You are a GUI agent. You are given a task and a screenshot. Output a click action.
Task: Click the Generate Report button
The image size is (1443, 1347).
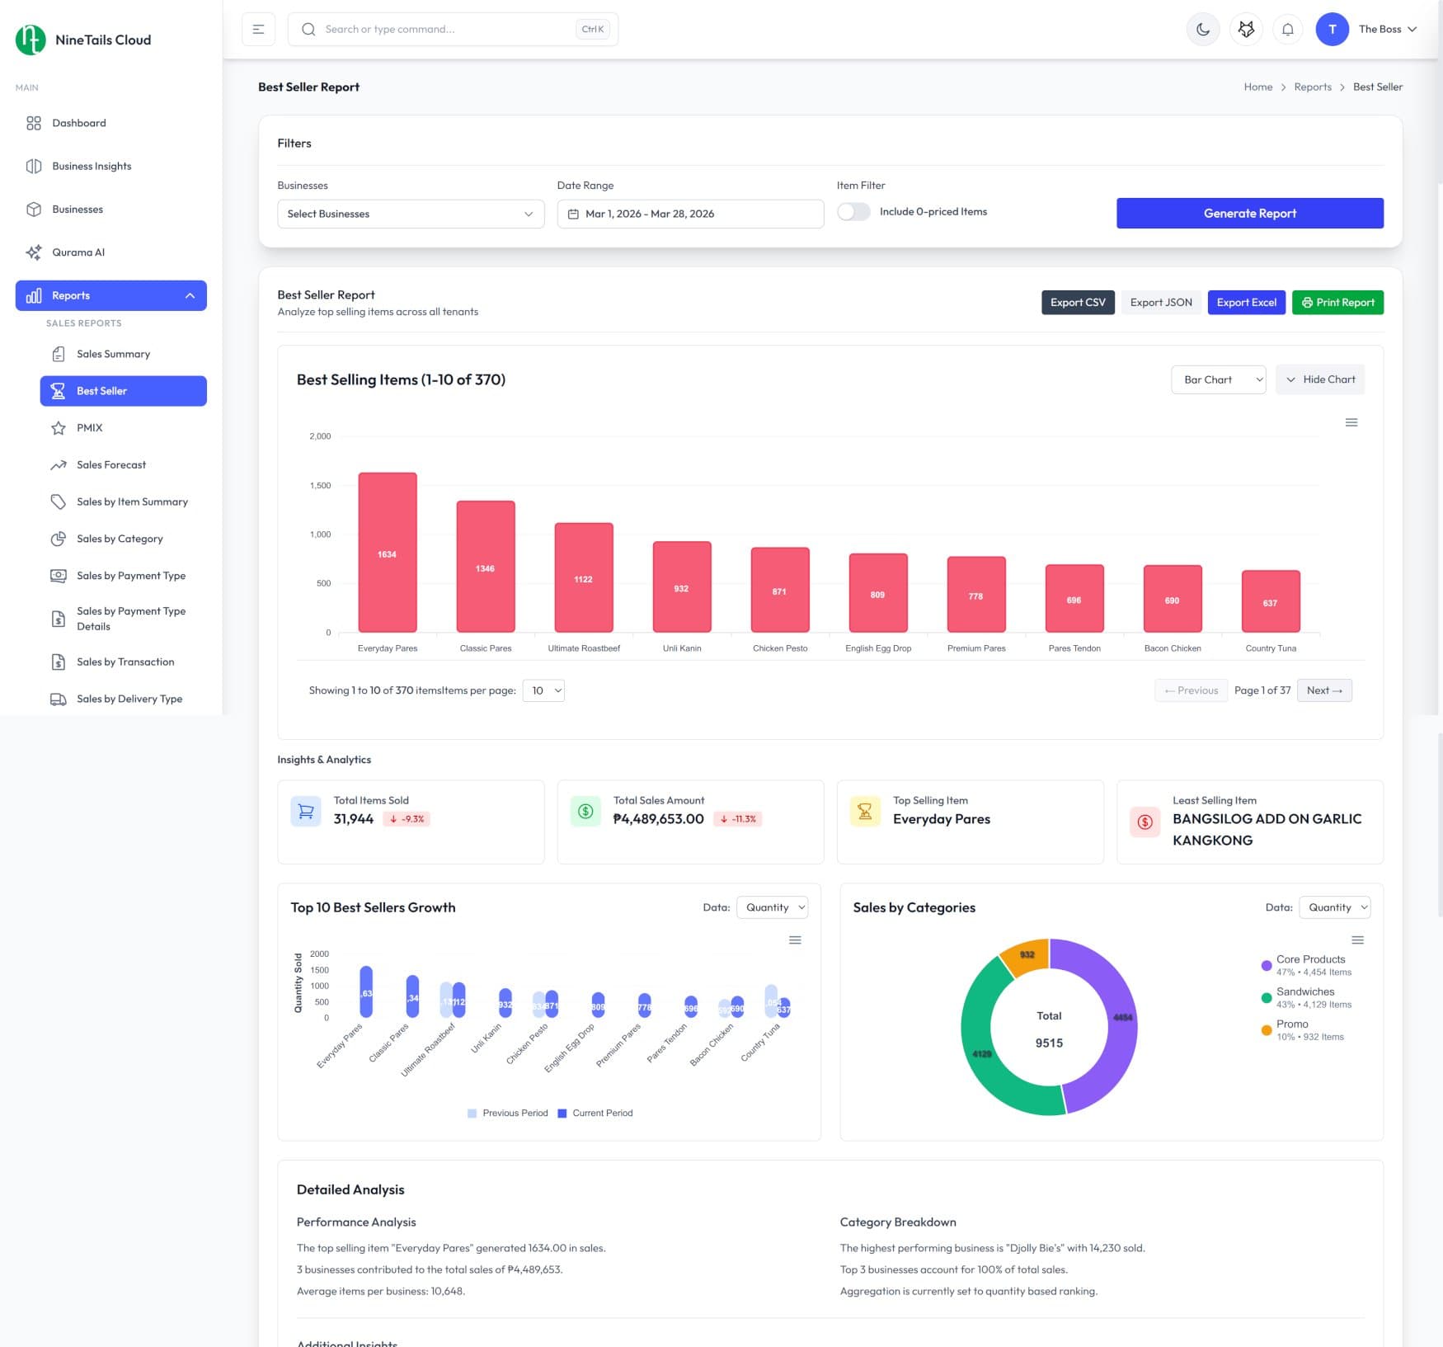coord(1249,213)
